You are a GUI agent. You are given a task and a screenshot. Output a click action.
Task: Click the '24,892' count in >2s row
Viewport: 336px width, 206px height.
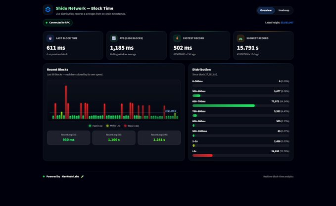point(275,151)
